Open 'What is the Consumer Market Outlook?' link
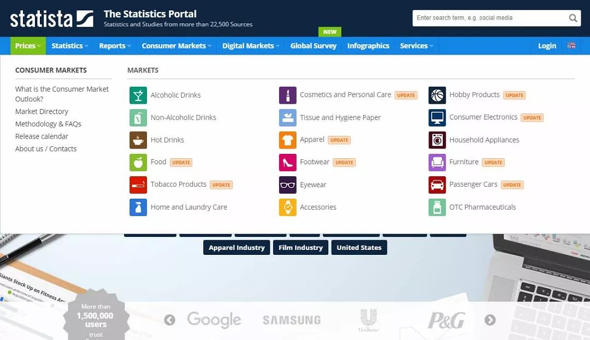 [x=62, y=94]
